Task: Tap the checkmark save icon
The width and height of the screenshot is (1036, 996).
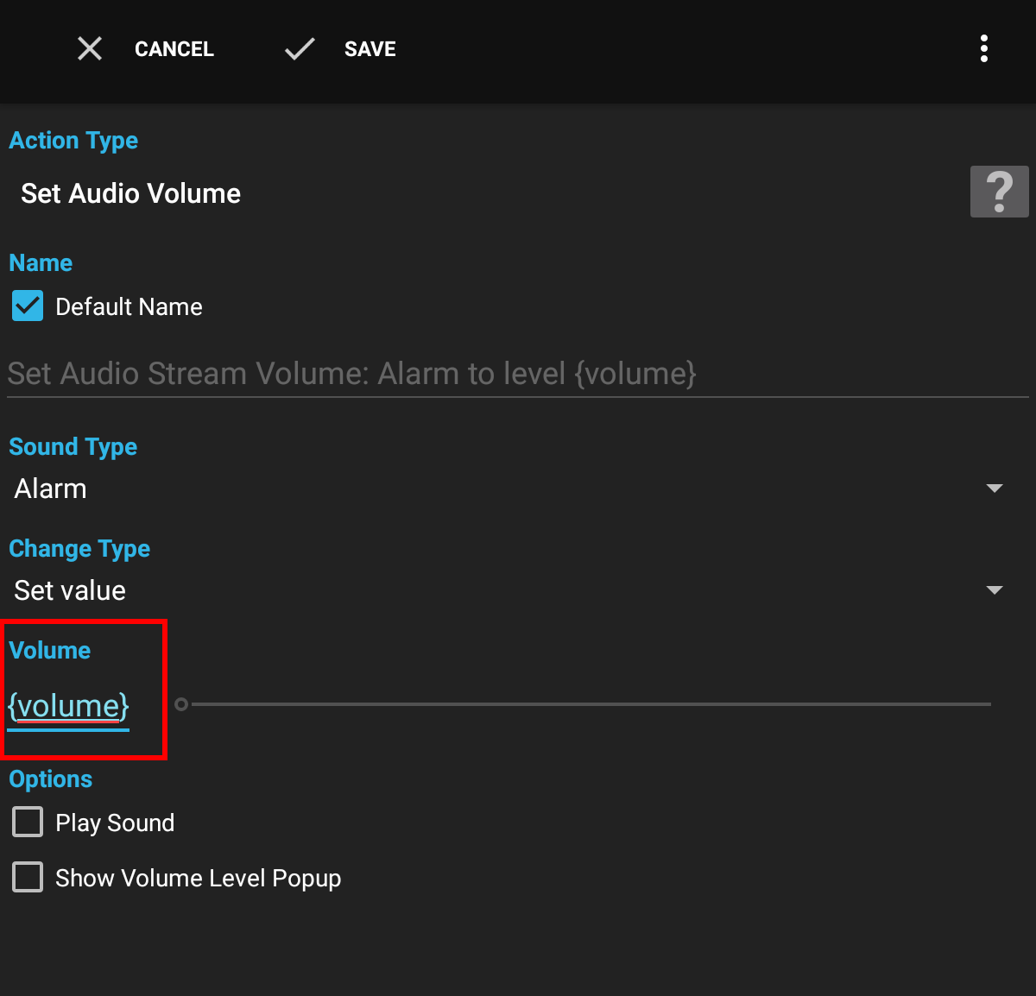Action: pos(299,48)
